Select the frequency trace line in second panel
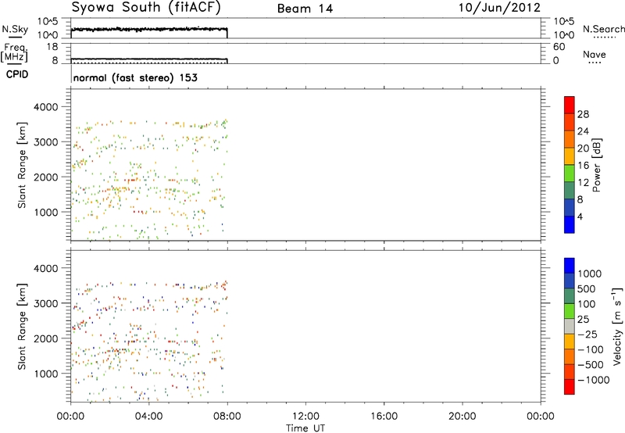 click(x=149, y=59)
